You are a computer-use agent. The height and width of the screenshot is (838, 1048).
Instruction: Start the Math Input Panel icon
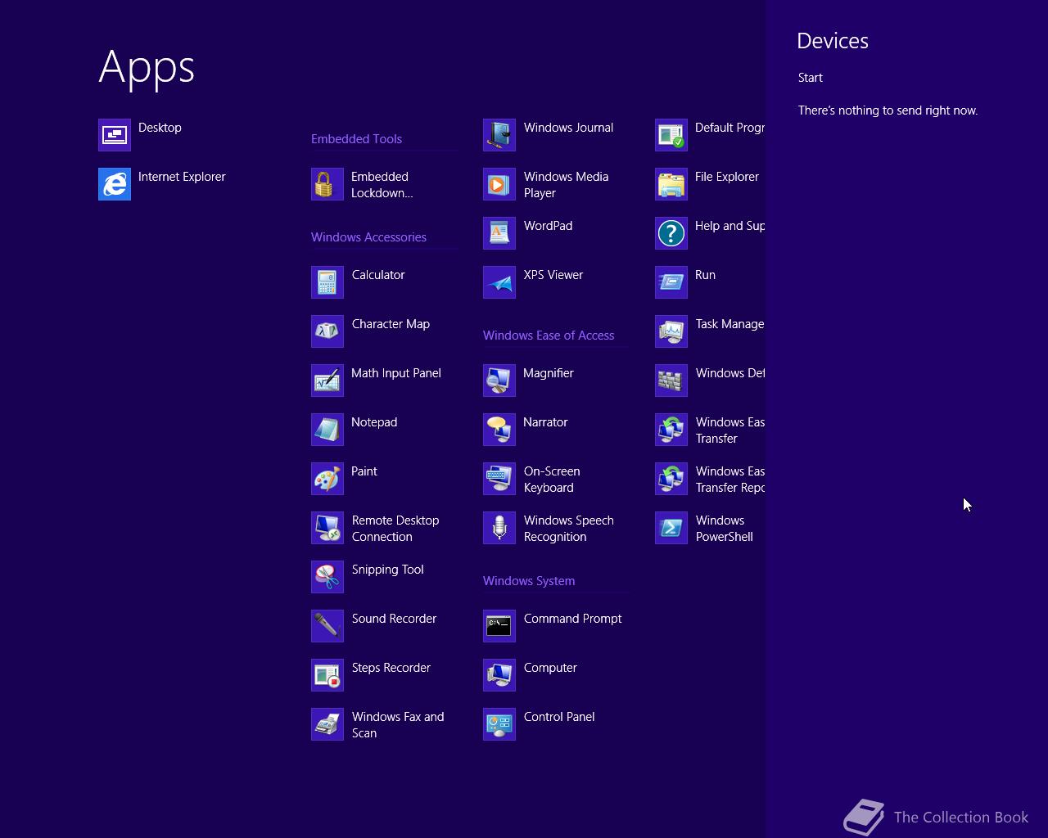(x=327, y=381)
